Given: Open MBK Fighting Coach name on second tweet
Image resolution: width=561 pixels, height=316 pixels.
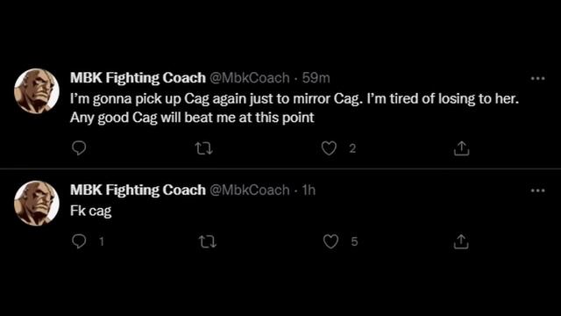Looking at the screenshot, I should pos(138,190).
